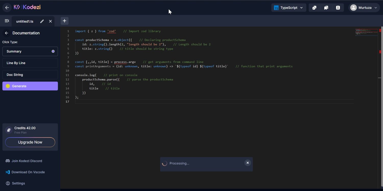The image size is (383, 191).
Task: Place cursor on empty line 17
Action: 214,102
